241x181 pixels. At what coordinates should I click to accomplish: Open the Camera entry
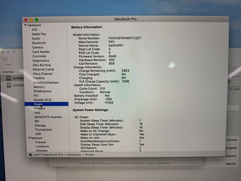click(x=38, y=47)
